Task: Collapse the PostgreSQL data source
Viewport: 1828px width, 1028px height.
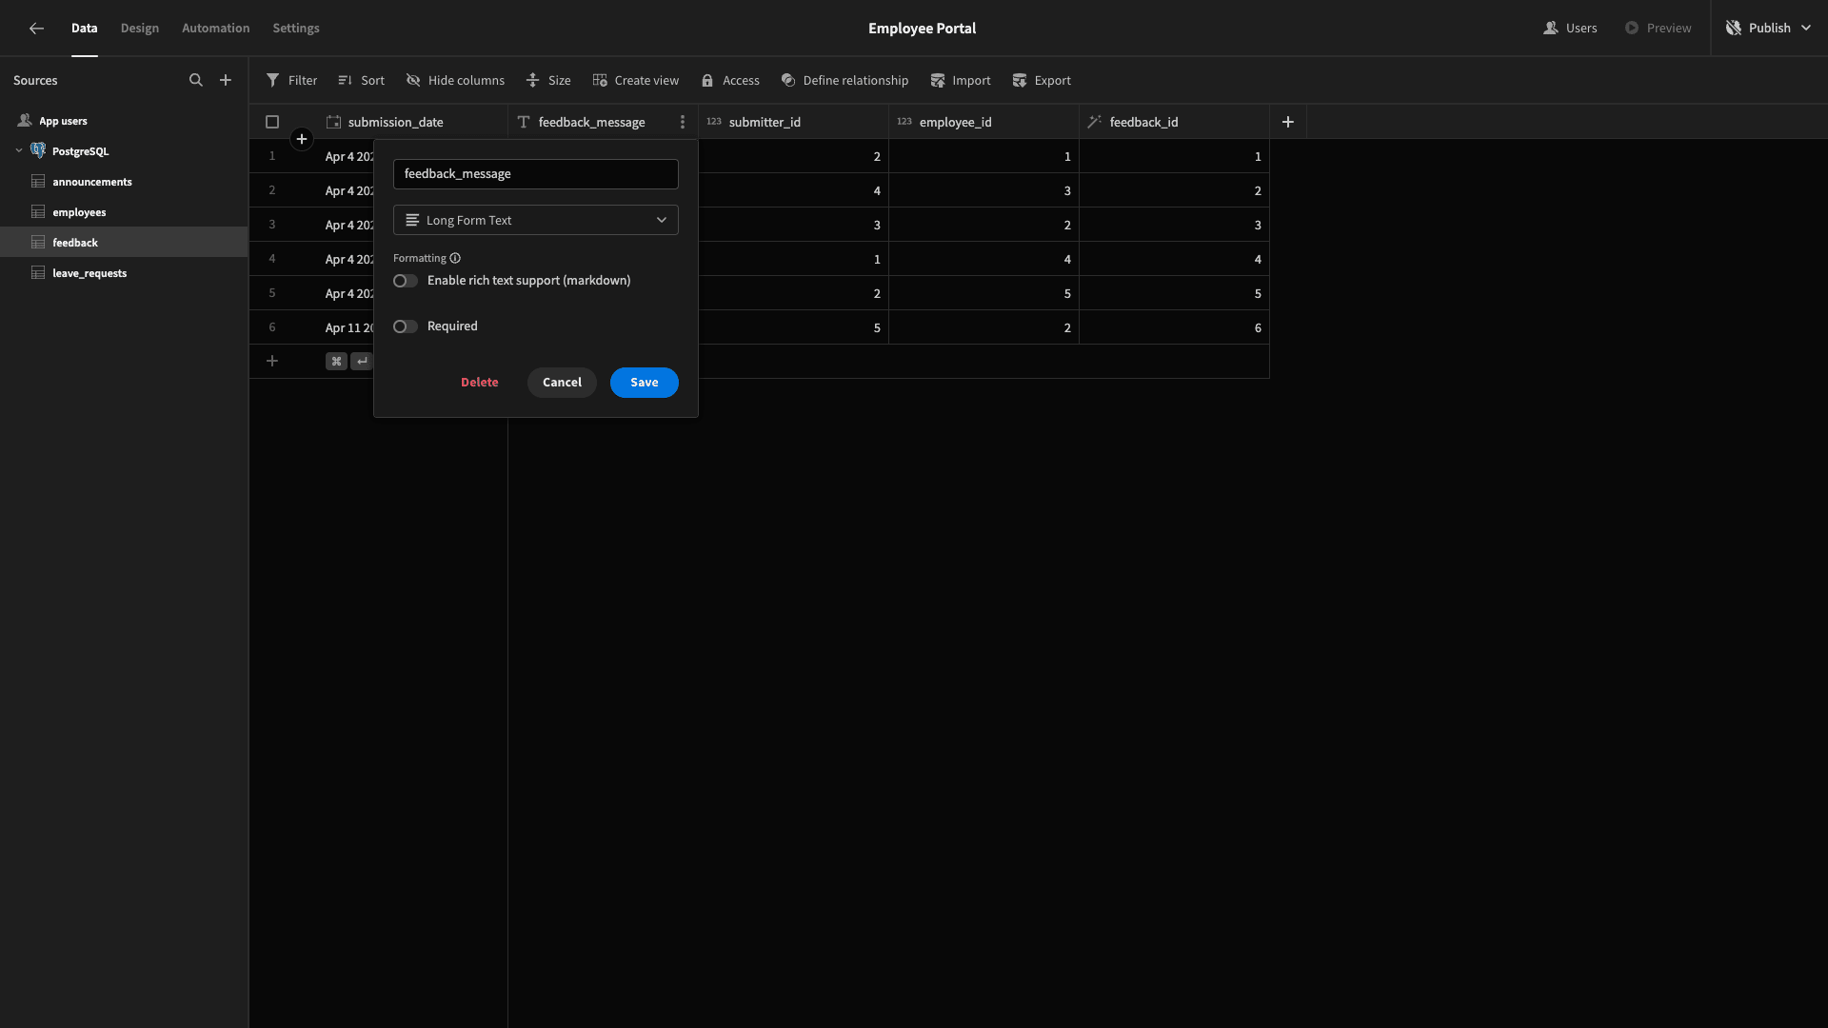Action: (x=19, y=151)
